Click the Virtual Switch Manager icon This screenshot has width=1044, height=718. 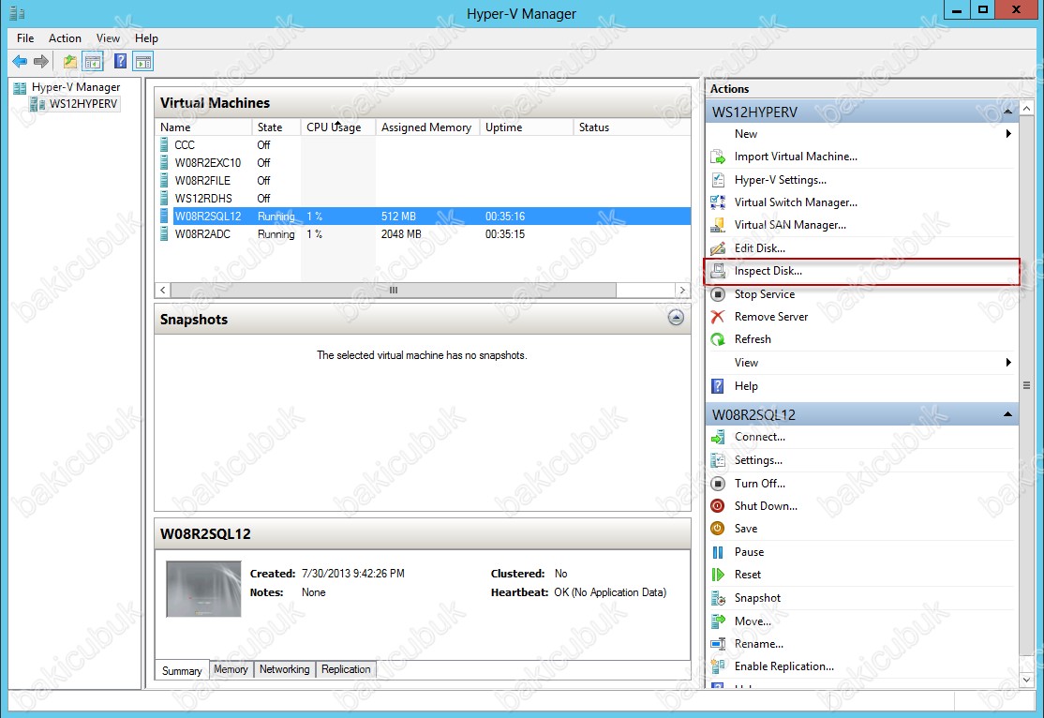coord(718,202)
